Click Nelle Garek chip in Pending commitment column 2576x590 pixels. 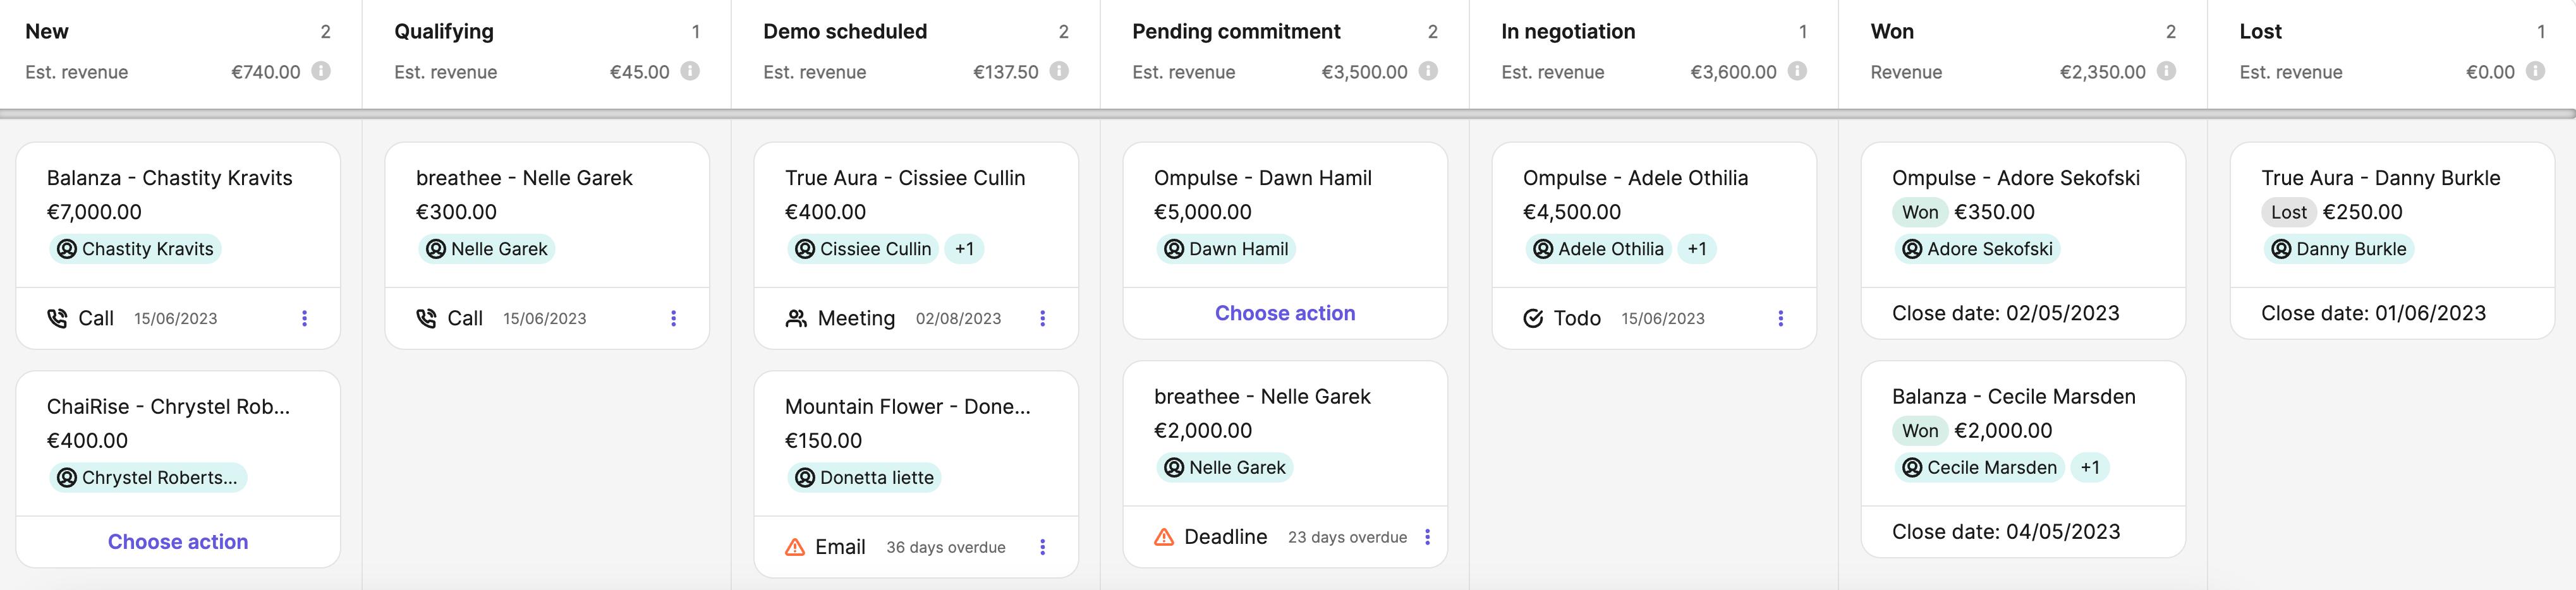tap(1225, 468)
